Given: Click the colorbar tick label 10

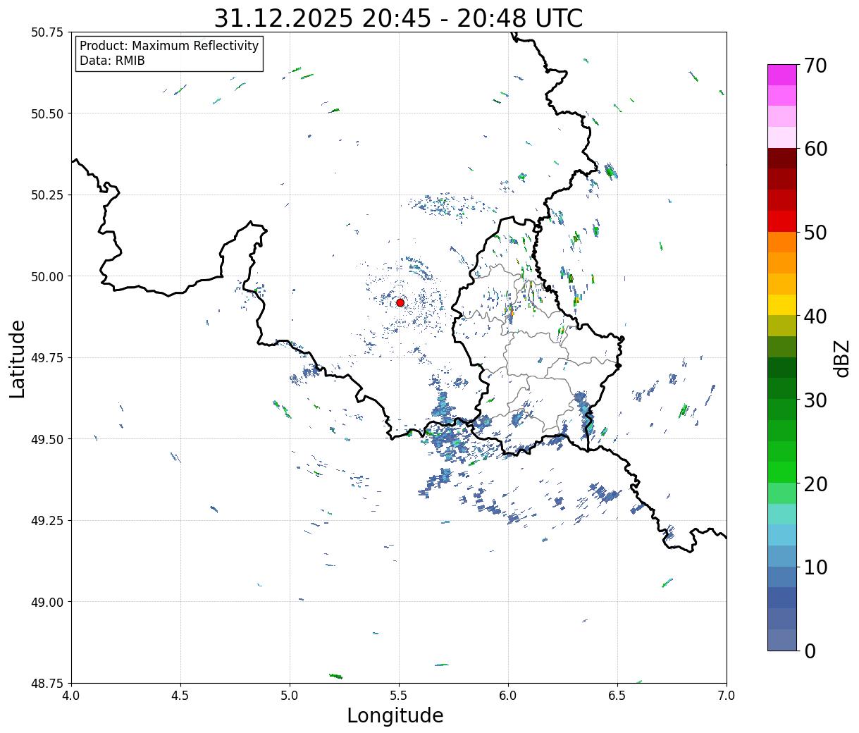Looking at the screenshot, I should pyautogui.click(x=815, y=567).
